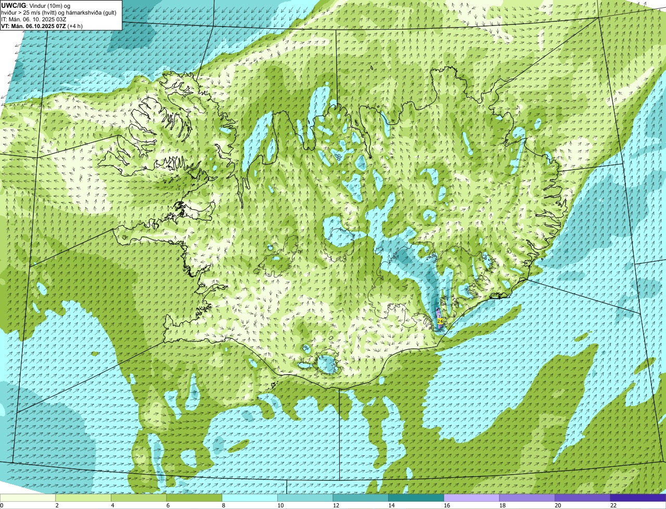Click the scale label '10'

[280, 505]
